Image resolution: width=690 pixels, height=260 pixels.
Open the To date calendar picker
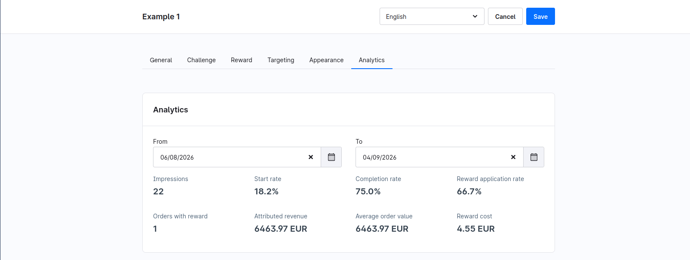point(534,157)
